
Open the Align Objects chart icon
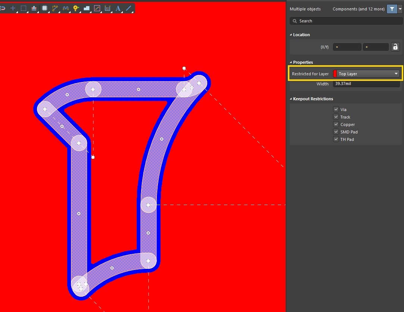click(x=34, y=8)
